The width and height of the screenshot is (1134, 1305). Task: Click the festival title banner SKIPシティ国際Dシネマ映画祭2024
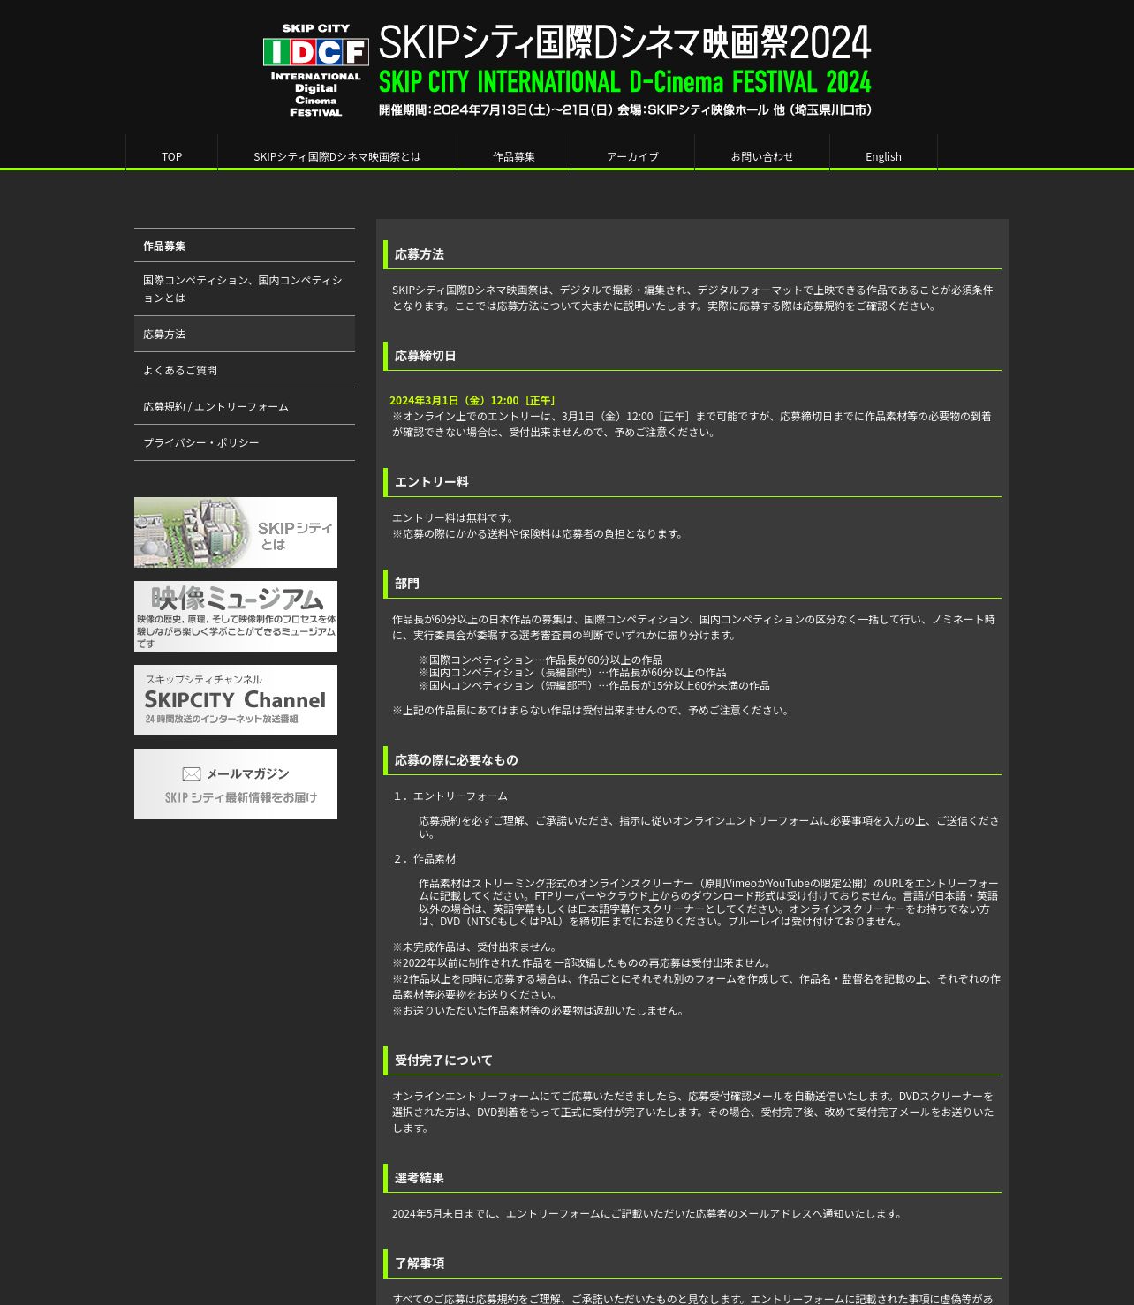pyautogui.click(x=624, y=41)
